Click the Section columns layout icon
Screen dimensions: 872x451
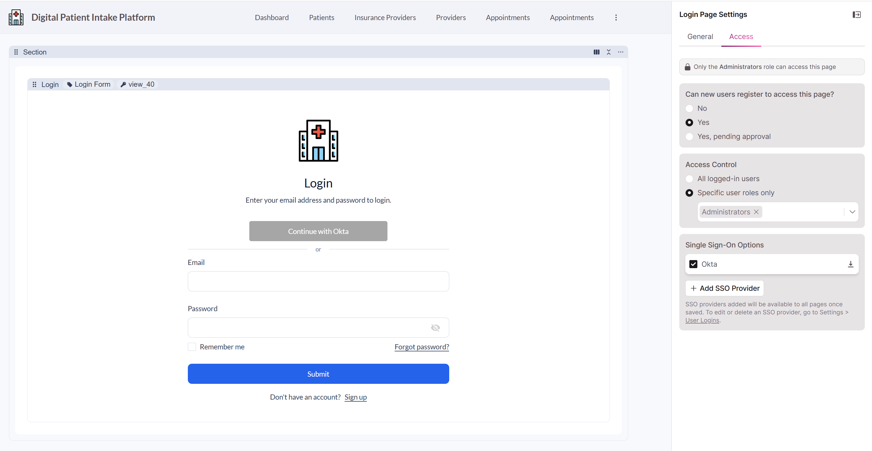click(x=597, y=52)
